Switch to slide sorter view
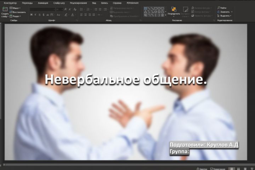255x170 pixels. click(239, 169)
